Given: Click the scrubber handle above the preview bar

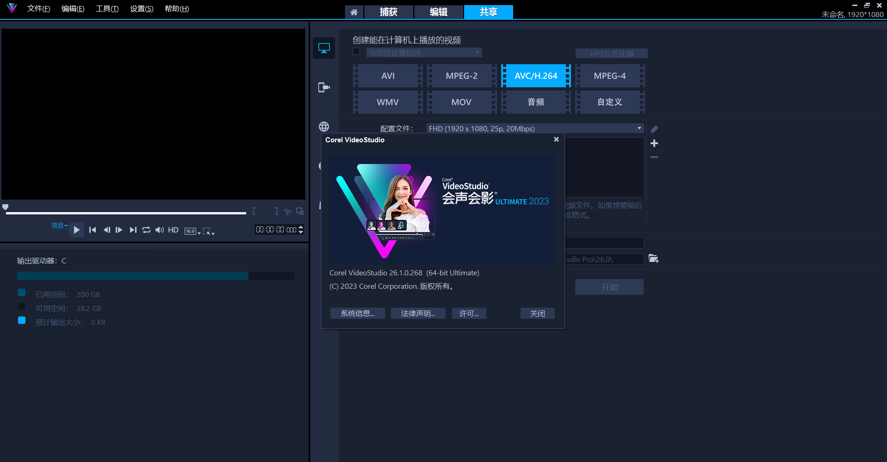Looking at the screenshot, I should click(6, 207).
